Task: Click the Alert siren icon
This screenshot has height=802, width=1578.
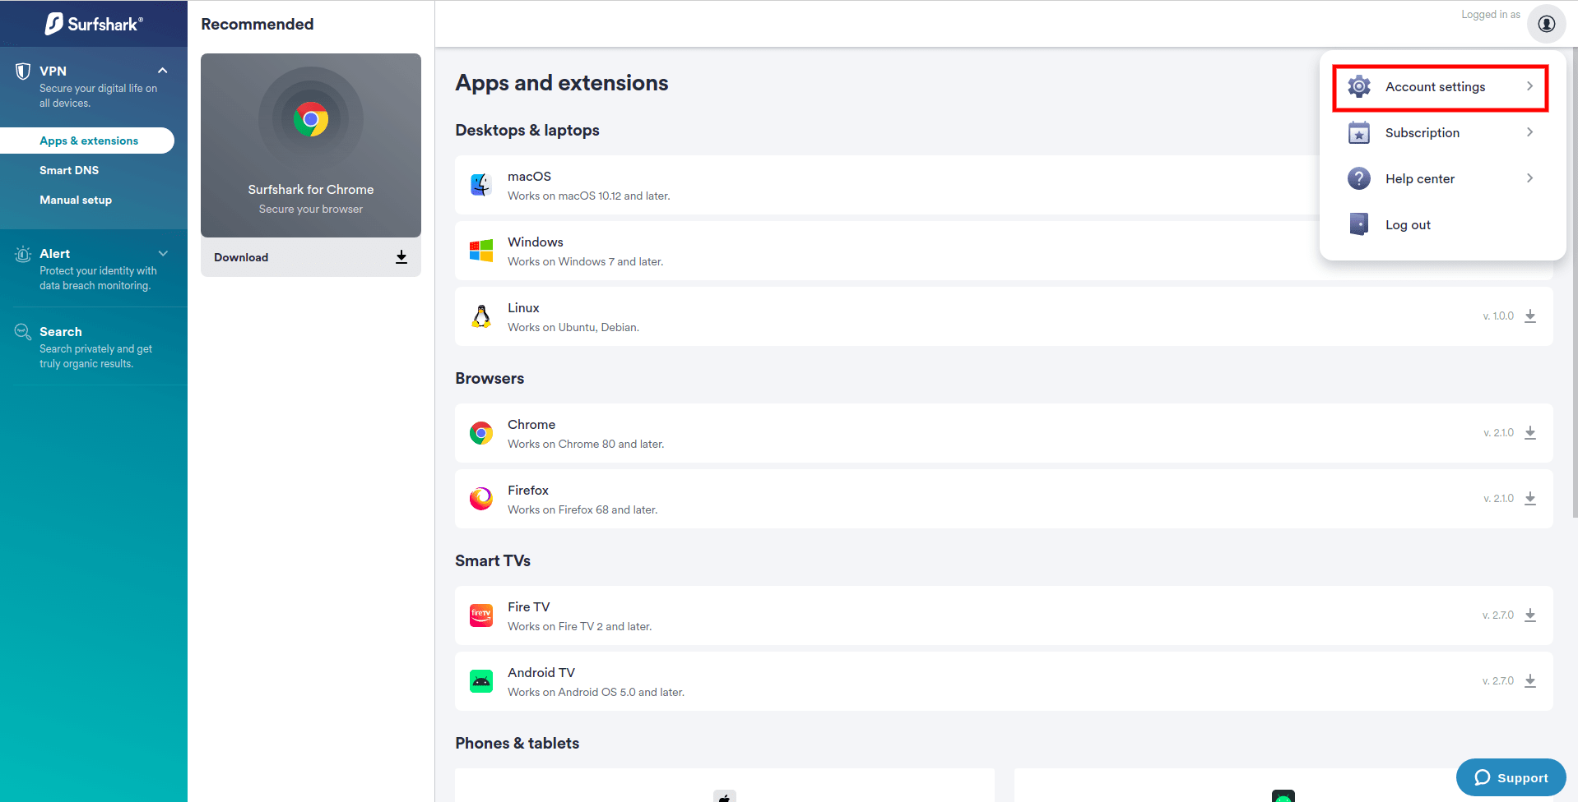Action: click(x=23, y=255)
